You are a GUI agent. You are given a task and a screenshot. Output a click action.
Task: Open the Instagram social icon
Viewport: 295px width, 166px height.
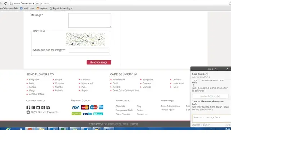pyautogui.click(x=48, y=108)
